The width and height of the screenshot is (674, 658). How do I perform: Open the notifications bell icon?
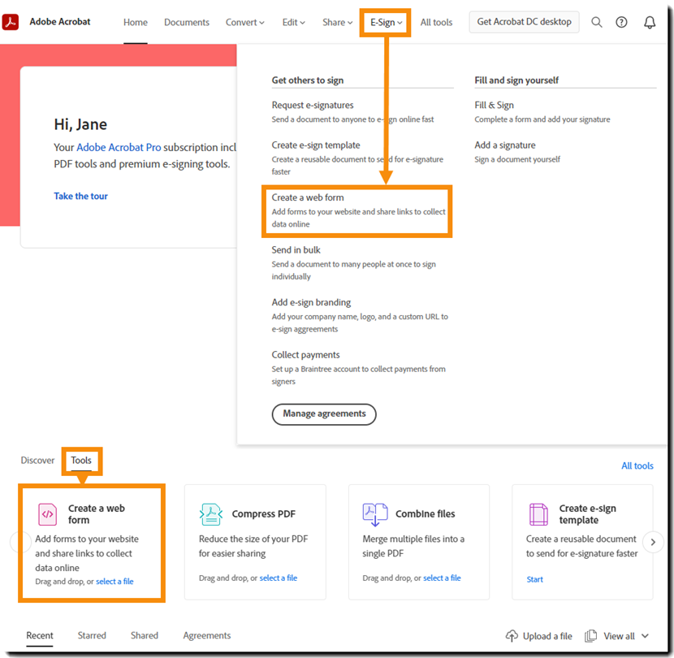tap(650, 22)
